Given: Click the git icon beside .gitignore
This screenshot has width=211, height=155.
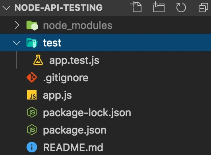Looking at the screenshot, I should (32, 77).
